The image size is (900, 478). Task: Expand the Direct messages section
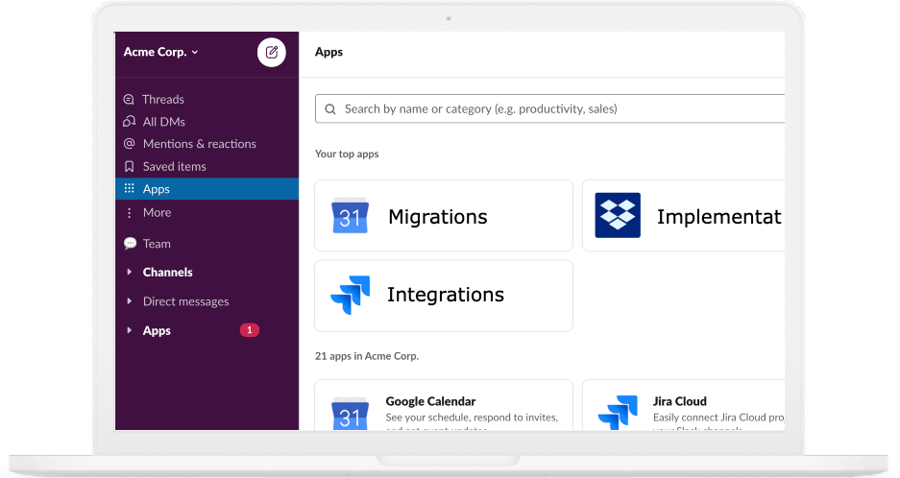pyautogui.click(x=130, y=301)
